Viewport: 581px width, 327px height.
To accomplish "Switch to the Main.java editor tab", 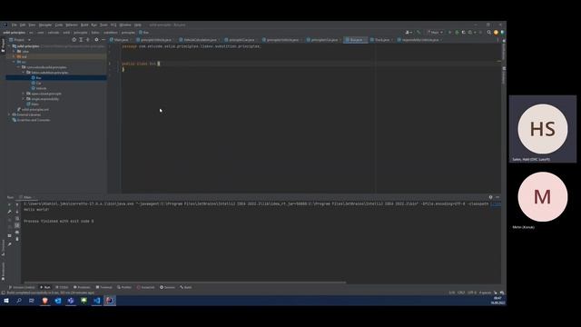I will [121, 40].
